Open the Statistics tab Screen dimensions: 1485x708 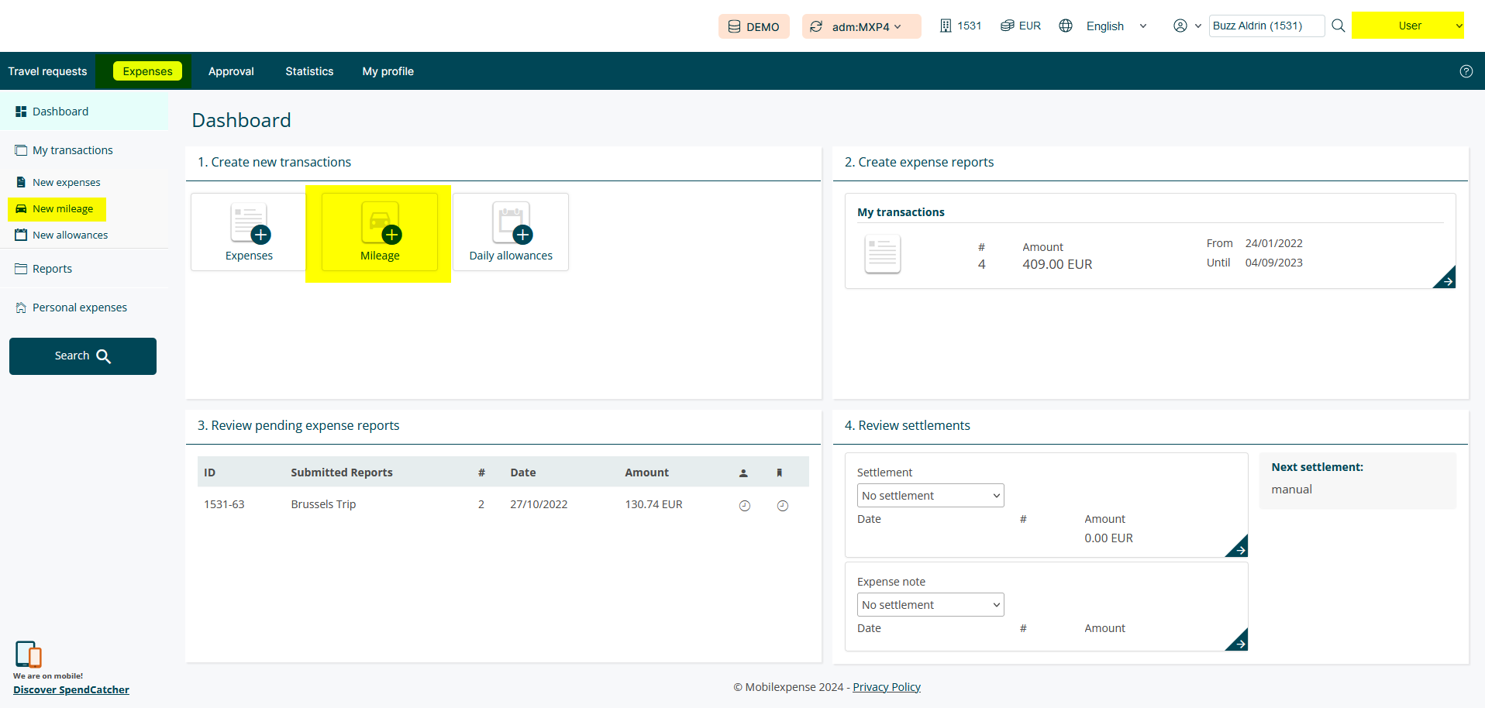click(309, 71)
